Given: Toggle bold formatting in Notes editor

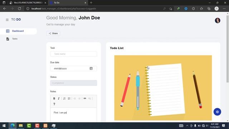Looking at the screenshot, I should pyautogui.click(x=54, y=99).
